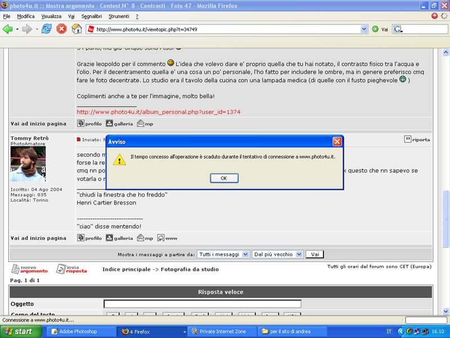Switch to Adobe Photoshop in the taskbar
Image resolution: width=450 pixels, height=338 pixels.
click(77, 332)
